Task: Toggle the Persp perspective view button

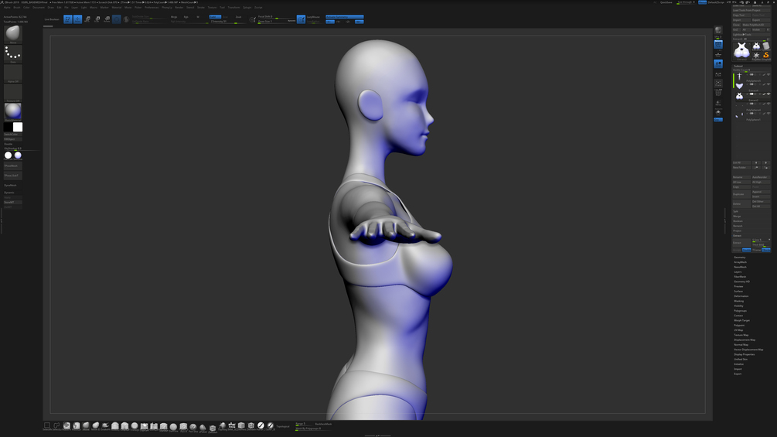Action: (718, 45)
